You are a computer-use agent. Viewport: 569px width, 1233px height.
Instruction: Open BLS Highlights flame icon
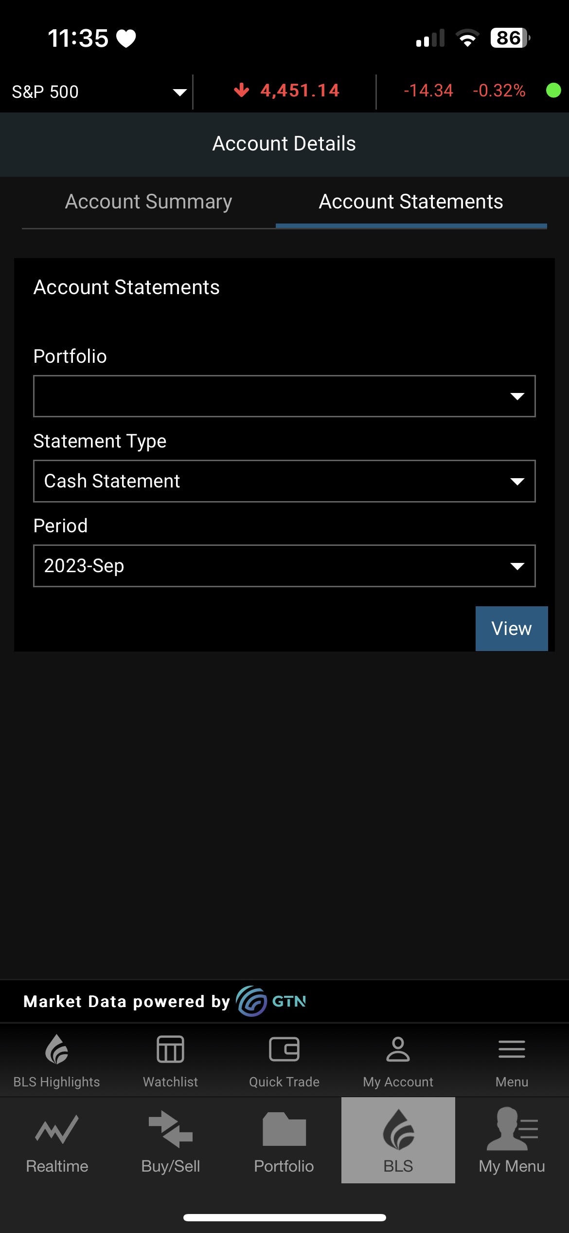coord(57,1049)
